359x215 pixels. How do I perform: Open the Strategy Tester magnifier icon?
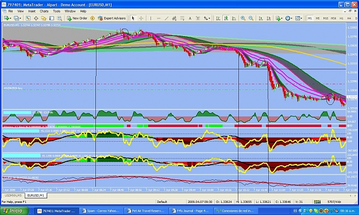click(x=60, y=18)
